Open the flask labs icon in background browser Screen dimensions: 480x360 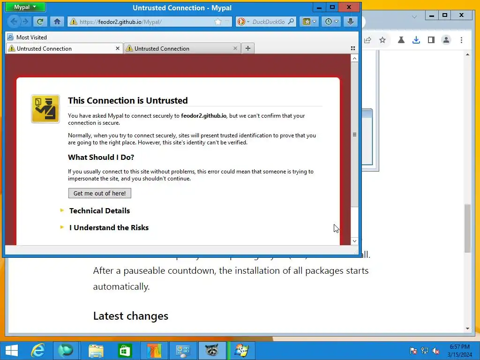401,40
